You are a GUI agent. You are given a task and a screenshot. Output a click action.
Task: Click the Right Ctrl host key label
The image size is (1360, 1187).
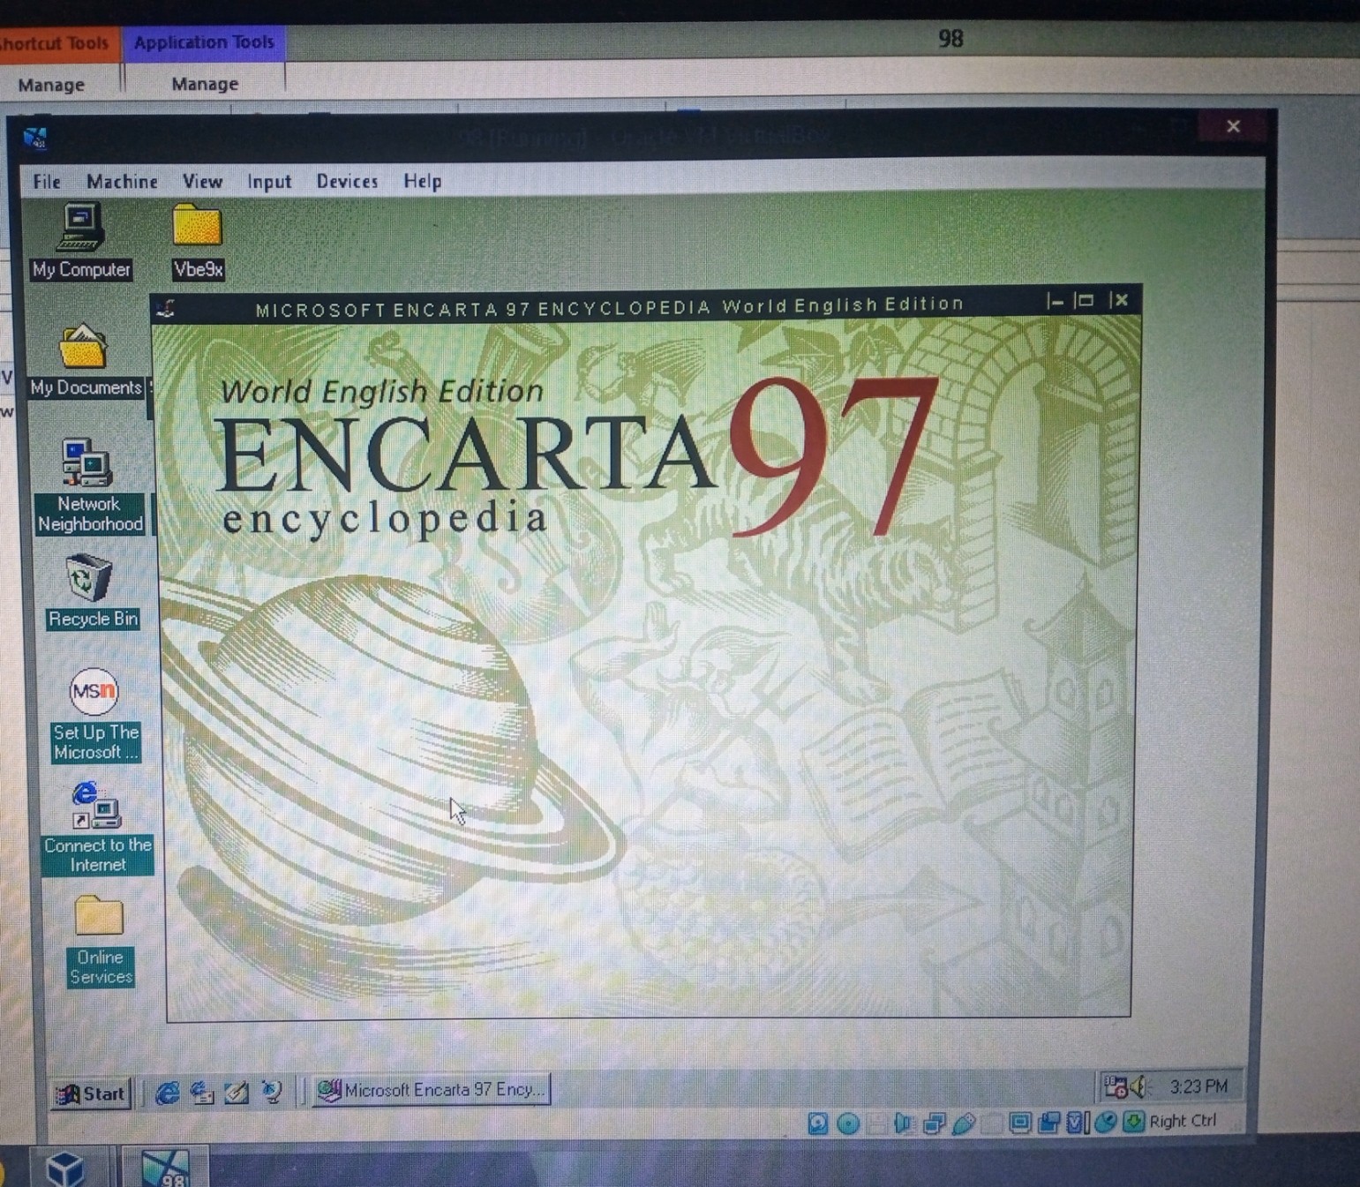1183,1121
